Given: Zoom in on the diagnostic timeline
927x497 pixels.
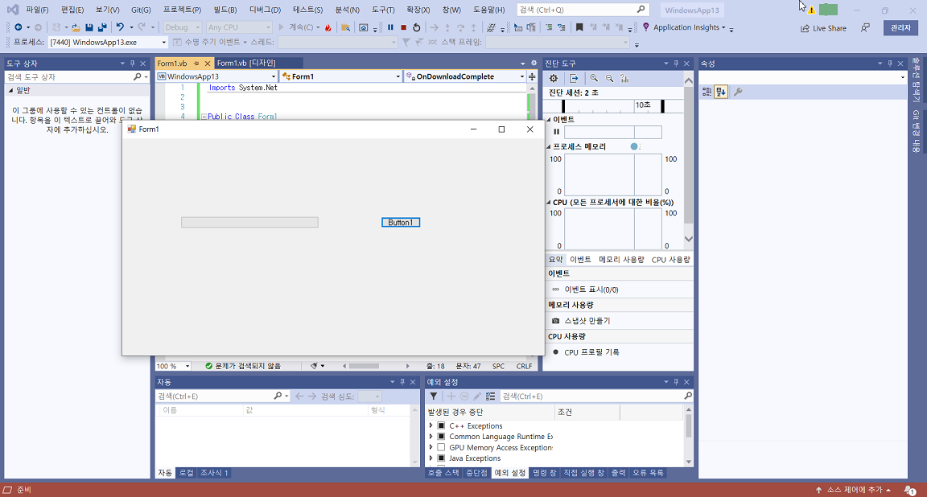Looking at the screenshot, I should (x=594, y=78).
